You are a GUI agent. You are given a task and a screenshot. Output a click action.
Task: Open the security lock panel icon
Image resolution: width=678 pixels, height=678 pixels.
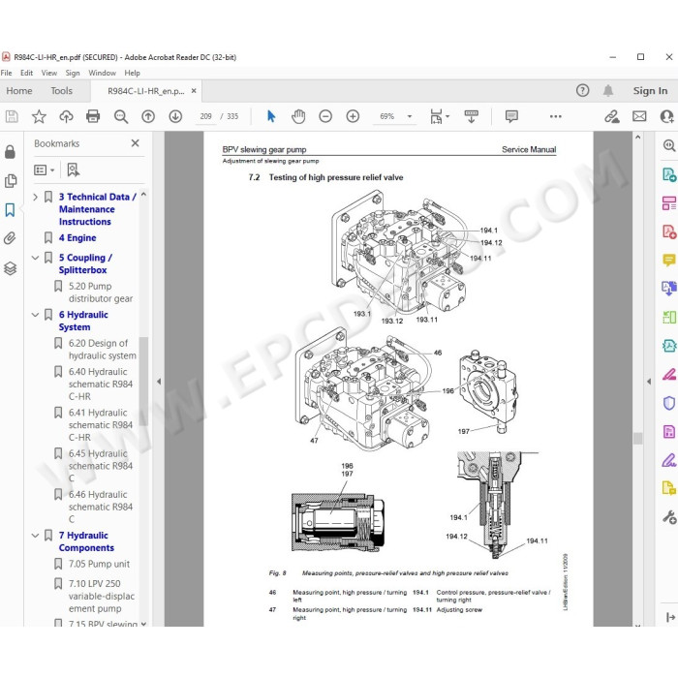tap(10, 152)
